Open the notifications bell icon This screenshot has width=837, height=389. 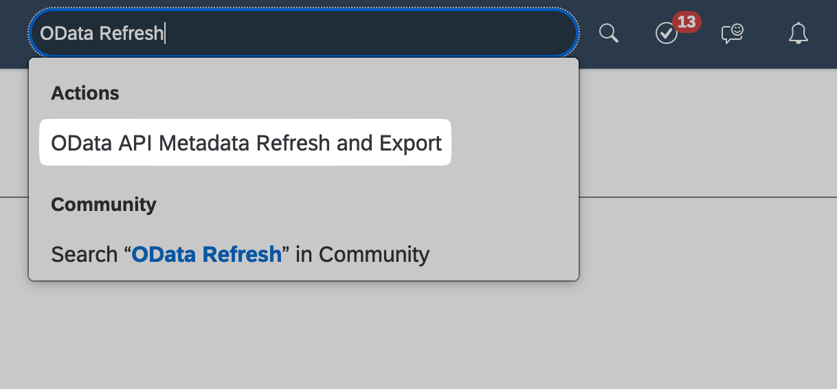point(798,33)
